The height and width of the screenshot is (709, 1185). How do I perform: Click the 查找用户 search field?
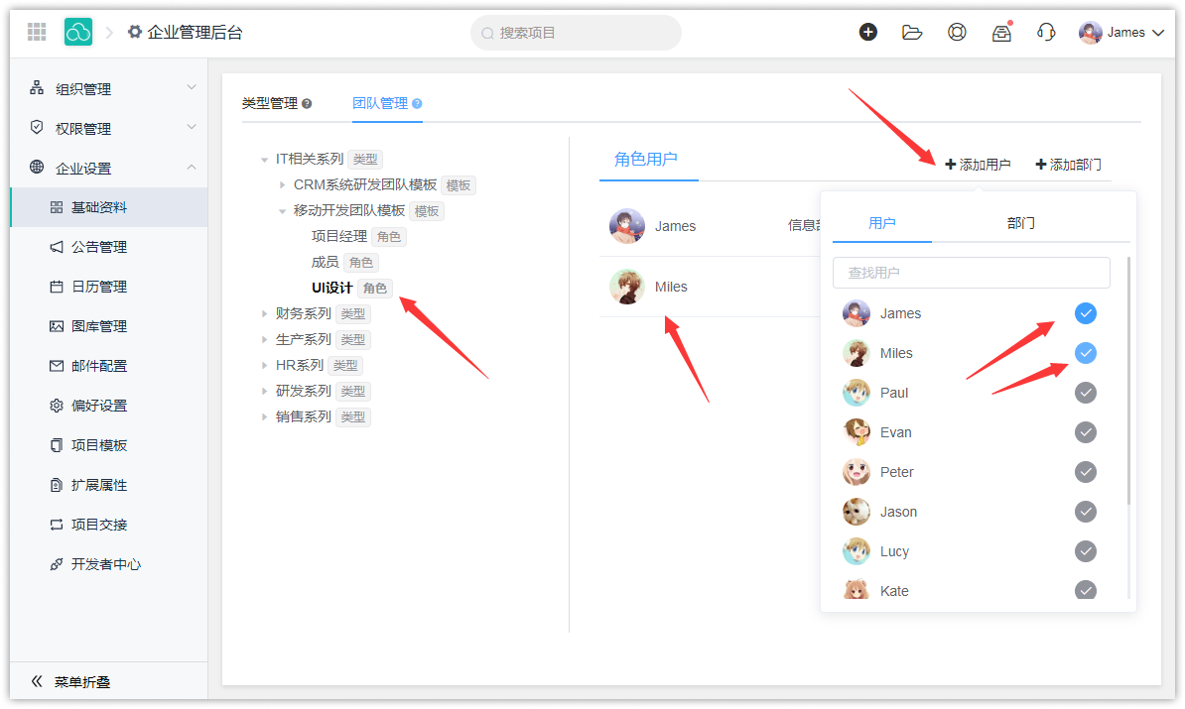pyautogui.click(x=971, y=273)
